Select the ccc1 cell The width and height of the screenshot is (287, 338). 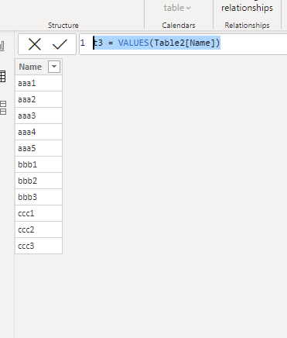tap(39, 213)
